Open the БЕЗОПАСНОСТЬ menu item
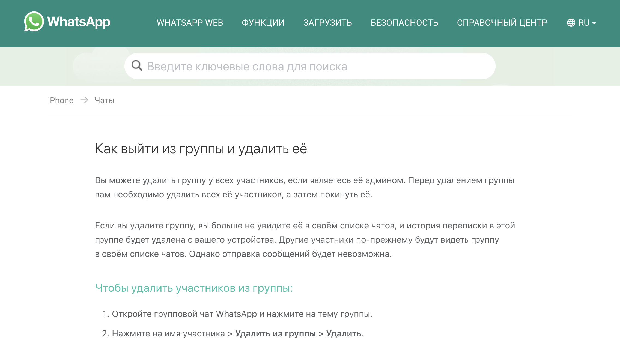Image resolution: width=620 pixels, height=349 pixels. click(404, 23)
